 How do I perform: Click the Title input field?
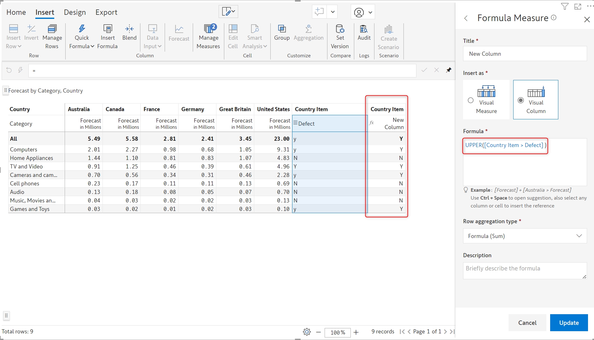(525, 54)
